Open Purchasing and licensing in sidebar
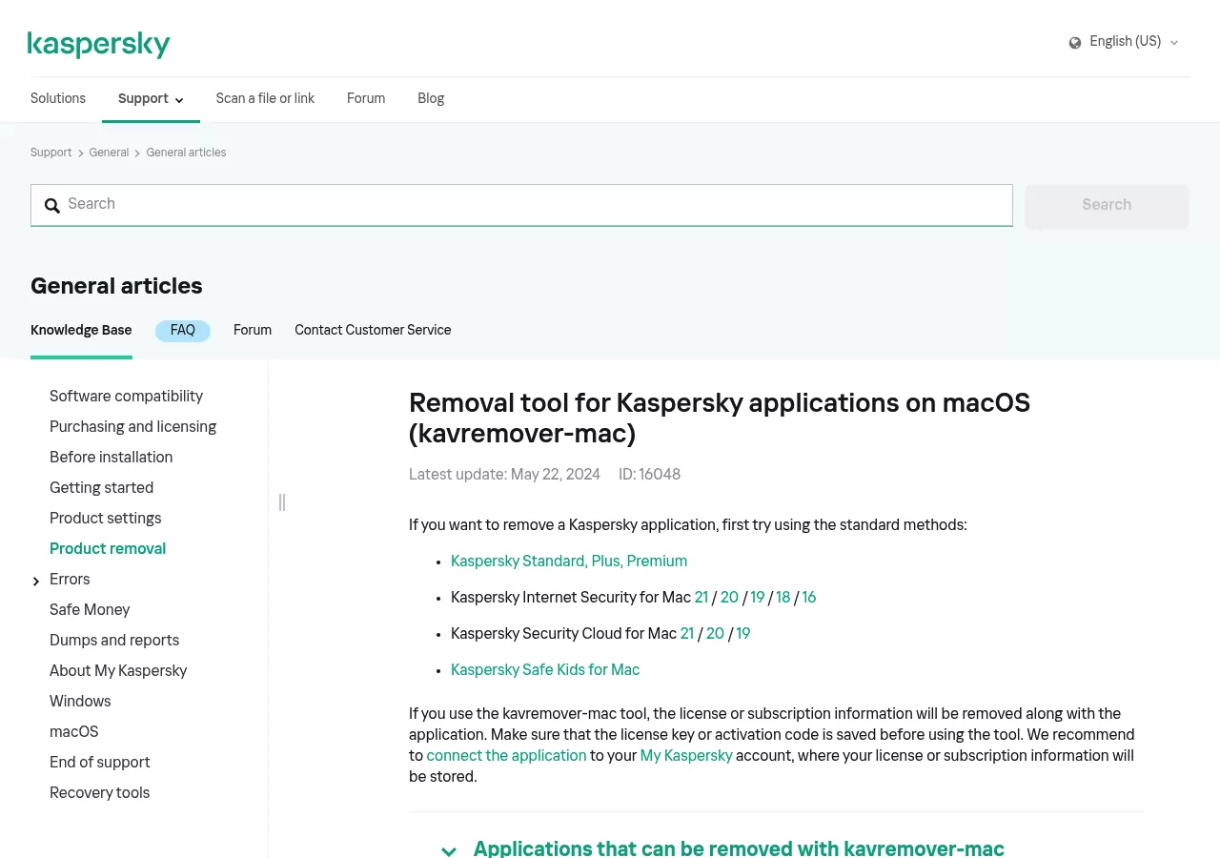The height and width of the screenshot is (858, 1220). coord(132,427)
